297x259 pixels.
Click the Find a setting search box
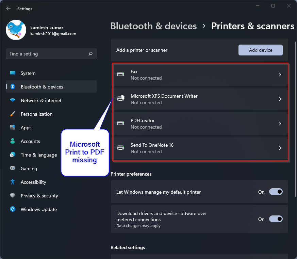pos(51,54)
